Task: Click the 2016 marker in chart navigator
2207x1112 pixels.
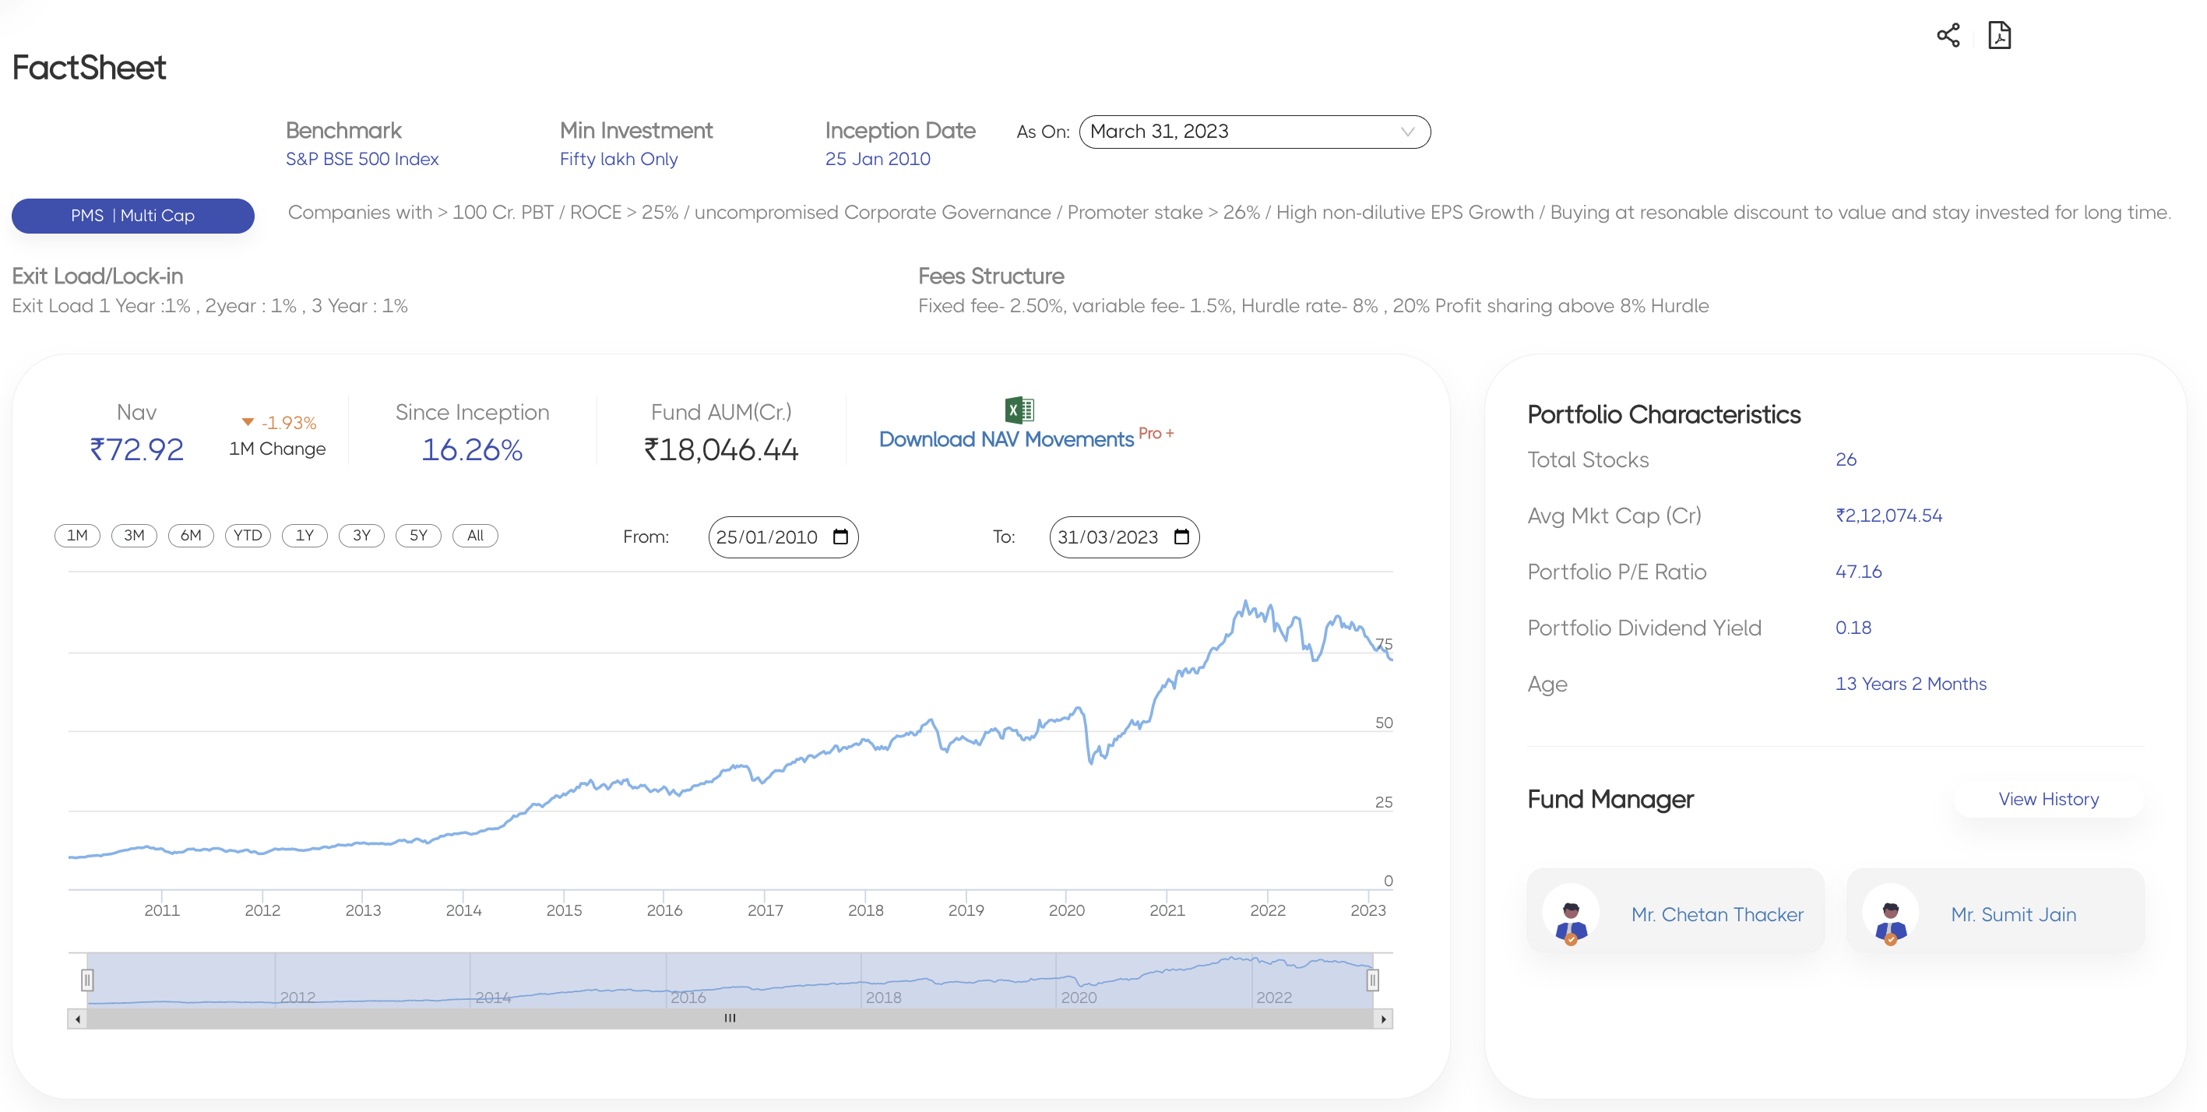Action: [688, 998]
